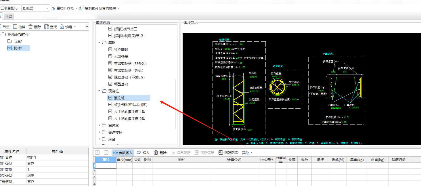Viewport: 421px width, 186px height.
Task: Click the 图形 column header
Action: click(181, 160)
